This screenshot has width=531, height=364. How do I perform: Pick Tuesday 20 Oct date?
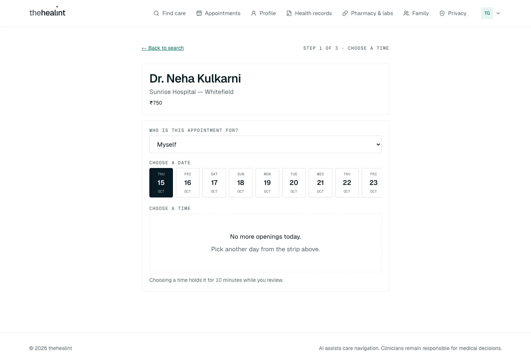tap(294, 183)
